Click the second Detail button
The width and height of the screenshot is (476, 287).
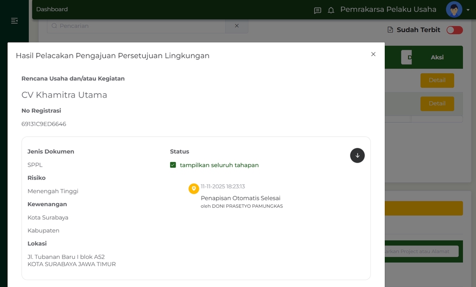(x=437, y=104)
